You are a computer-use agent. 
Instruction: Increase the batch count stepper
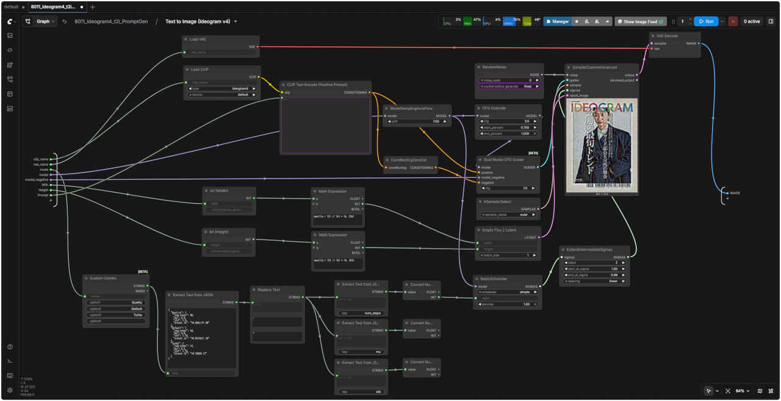tap(690, 19)
